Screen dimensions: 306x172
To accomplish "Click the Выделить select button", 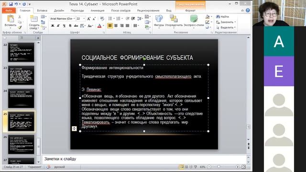I will tap(226, 27).
